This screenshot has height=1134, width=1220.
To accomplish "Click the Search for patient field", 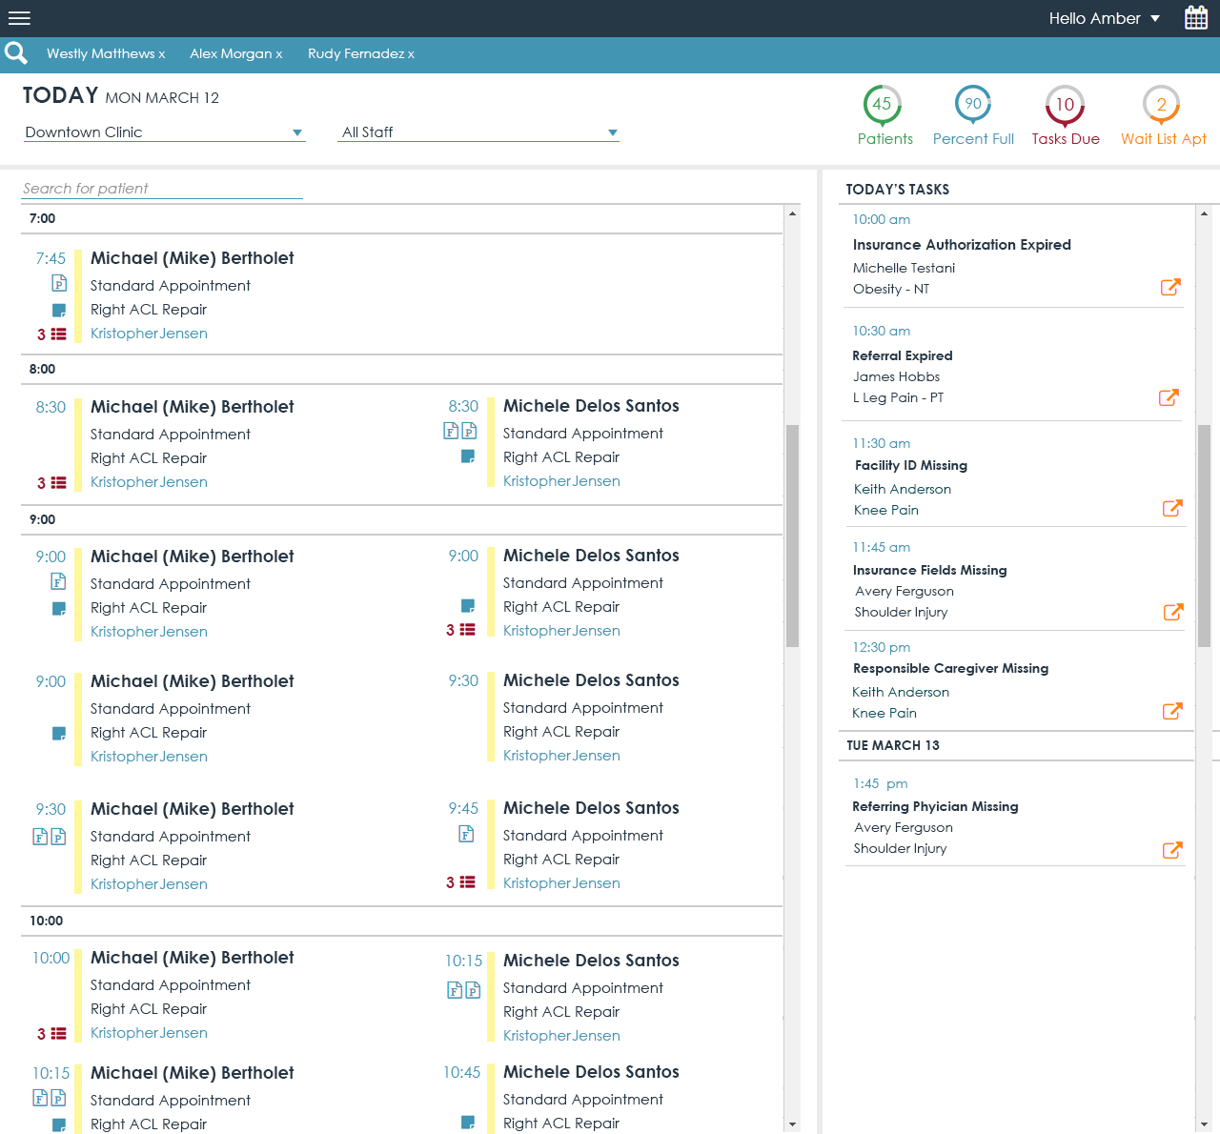I will pyautogui.click(x=162, y=189).
